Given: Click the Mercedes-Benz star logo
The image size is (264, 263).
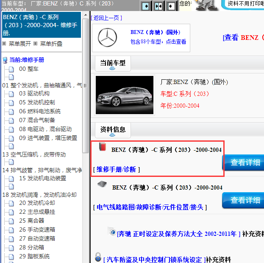Looking at the screenshot, I should pos(107,37).
